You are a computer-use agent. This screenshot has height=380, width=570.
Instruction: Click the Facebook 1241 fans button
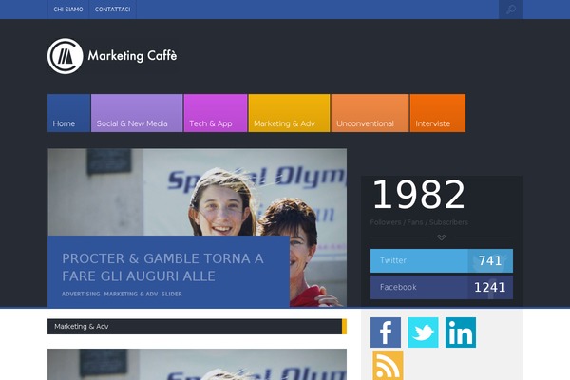tap(442, 287)
